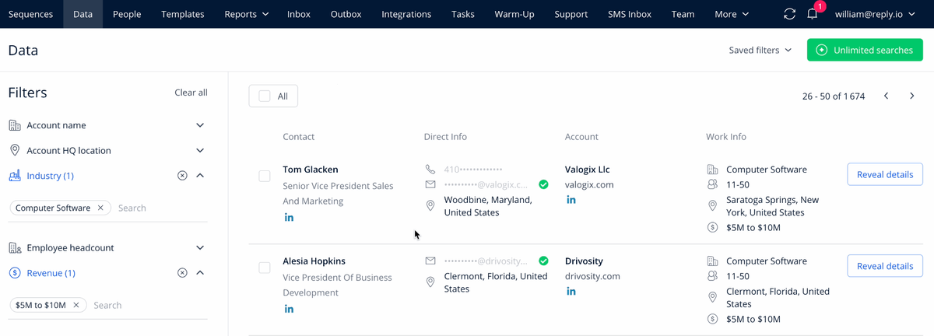Click the sync refresh icon in top bar

pyautogui.click(x=789, y=14)
